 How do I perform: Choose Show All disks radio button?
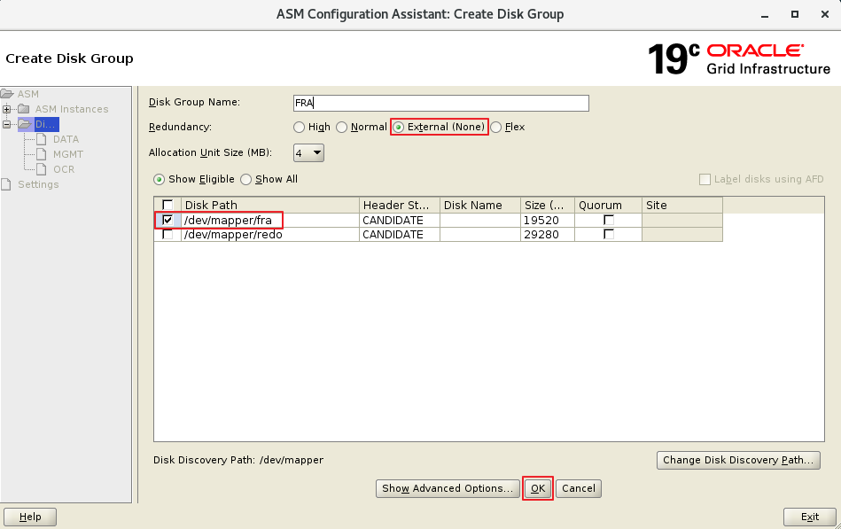coord(246,179)
